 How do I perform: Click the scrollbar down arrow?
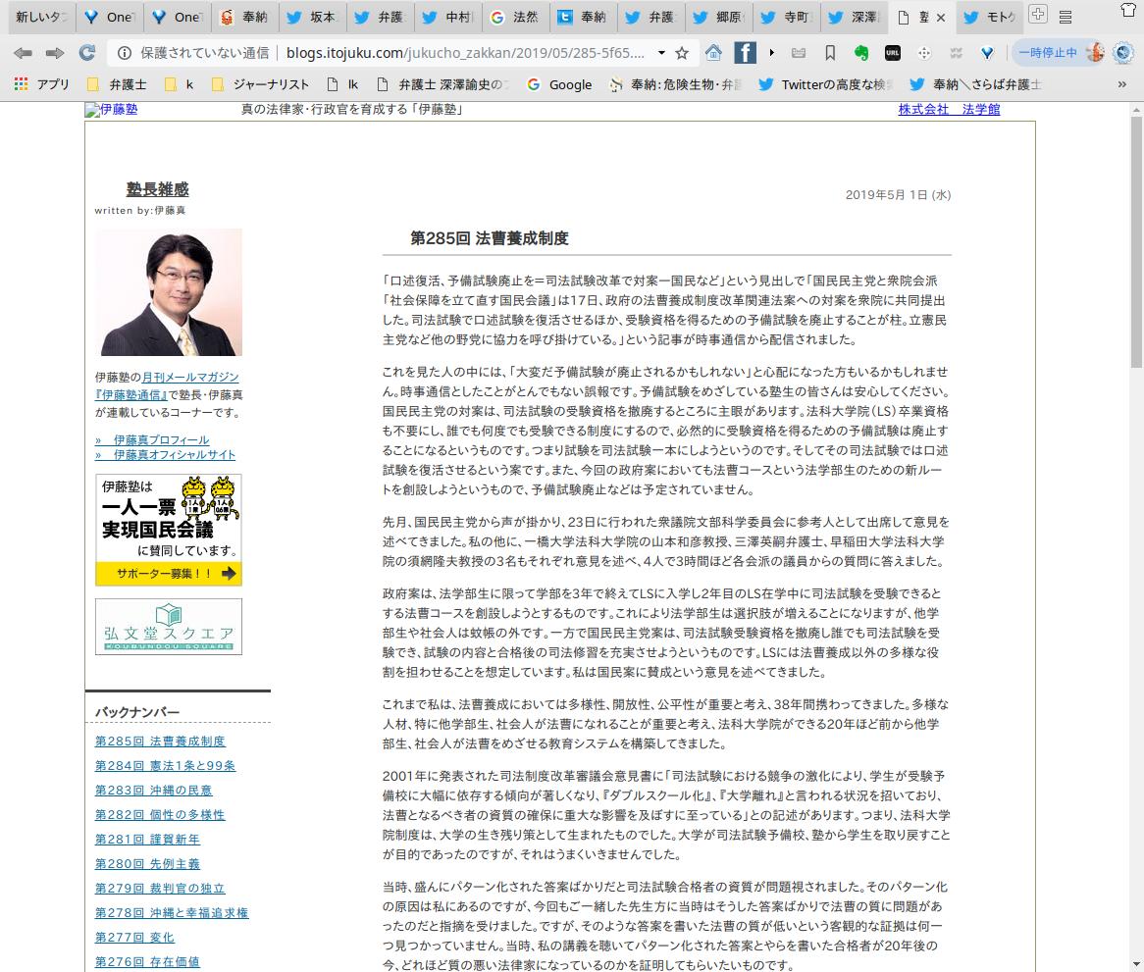click(1137, 965)
